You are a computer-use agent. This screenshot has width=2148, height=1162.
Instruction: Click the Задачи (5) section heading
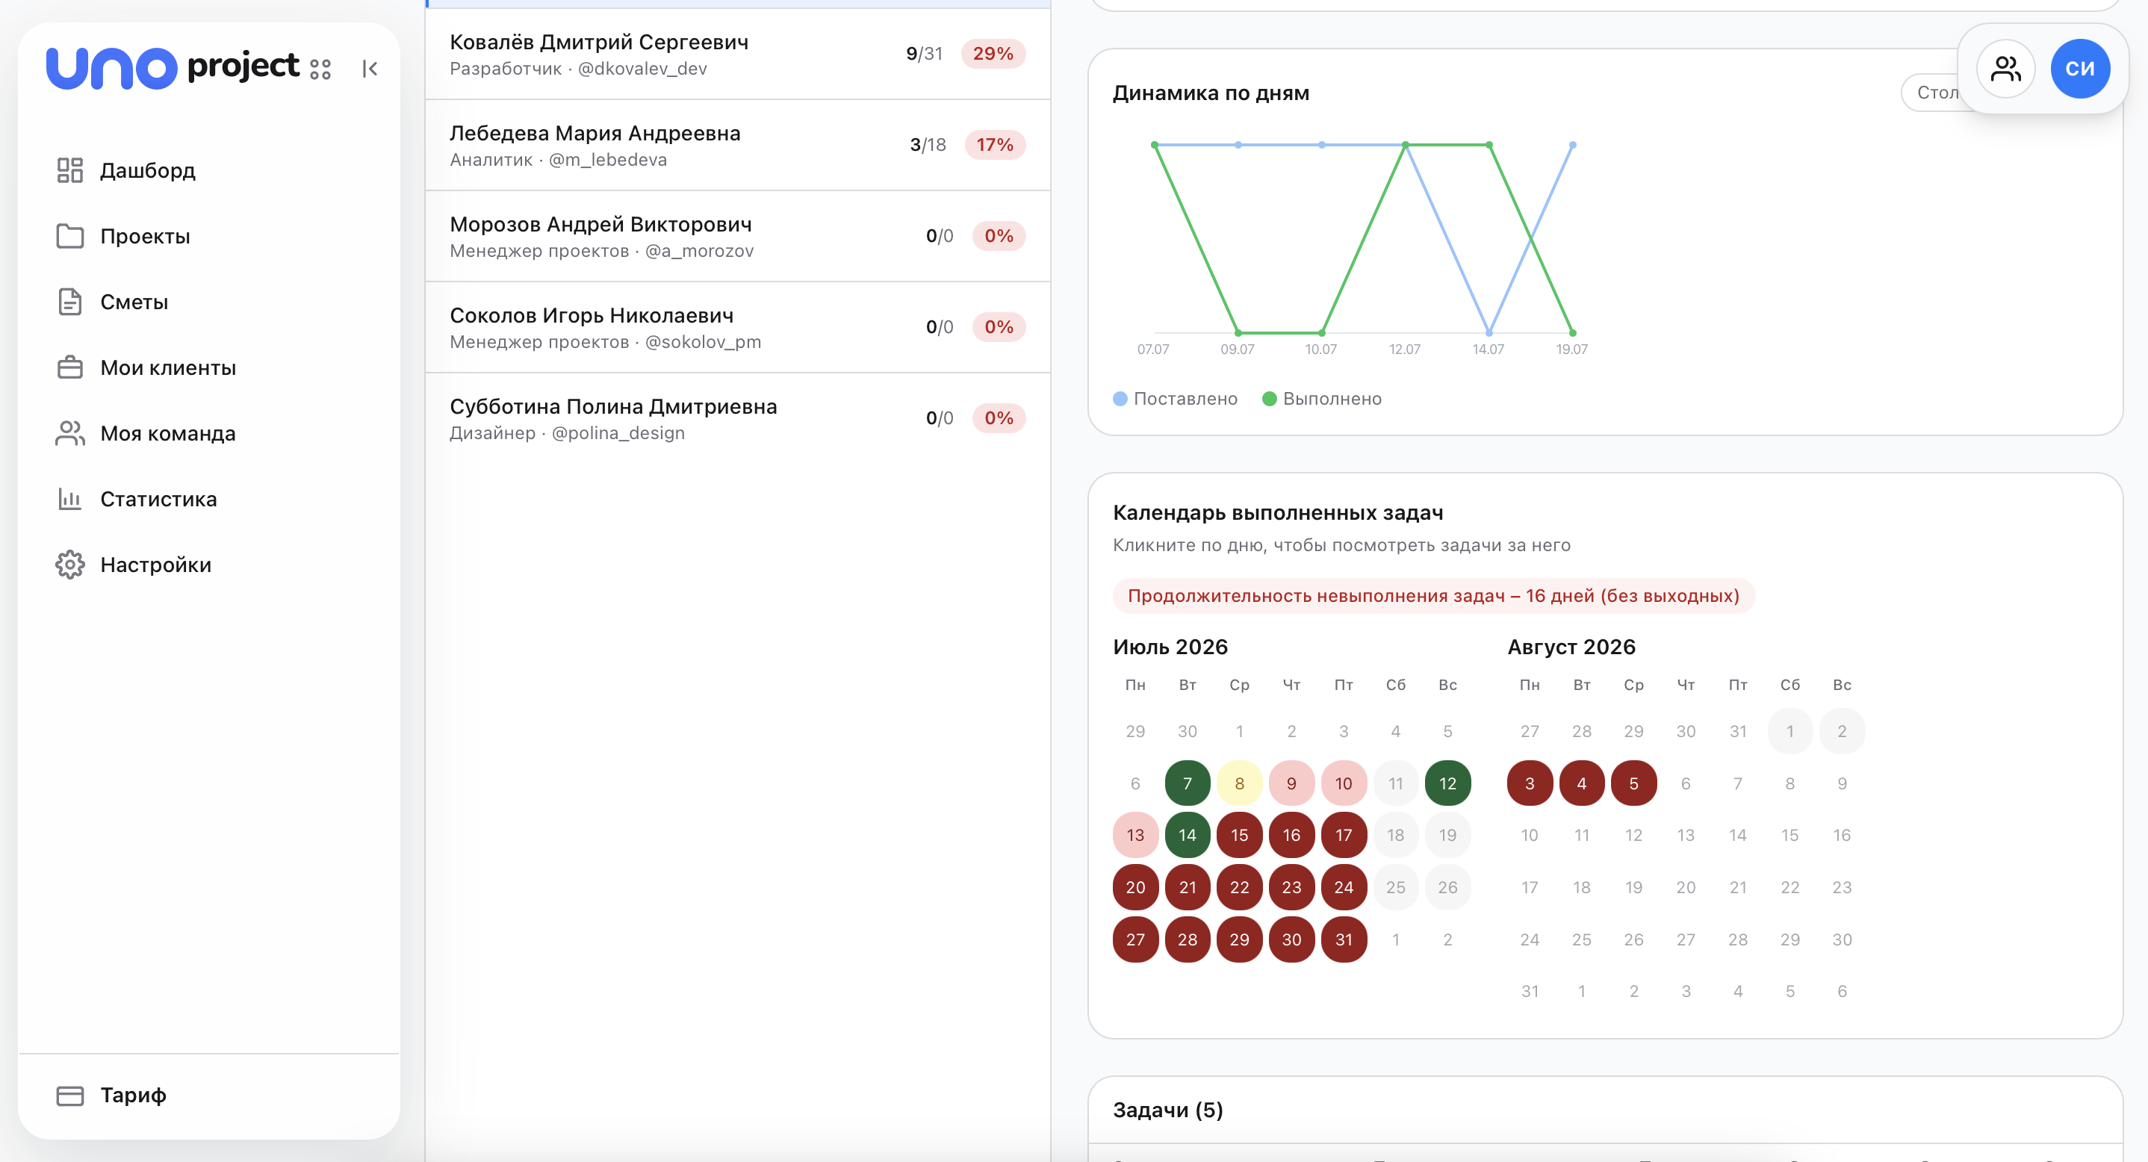[x=1167, y=1110]
